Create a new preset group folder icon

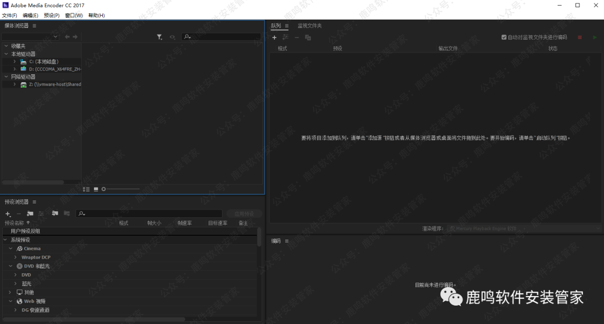tap(30, 213)
